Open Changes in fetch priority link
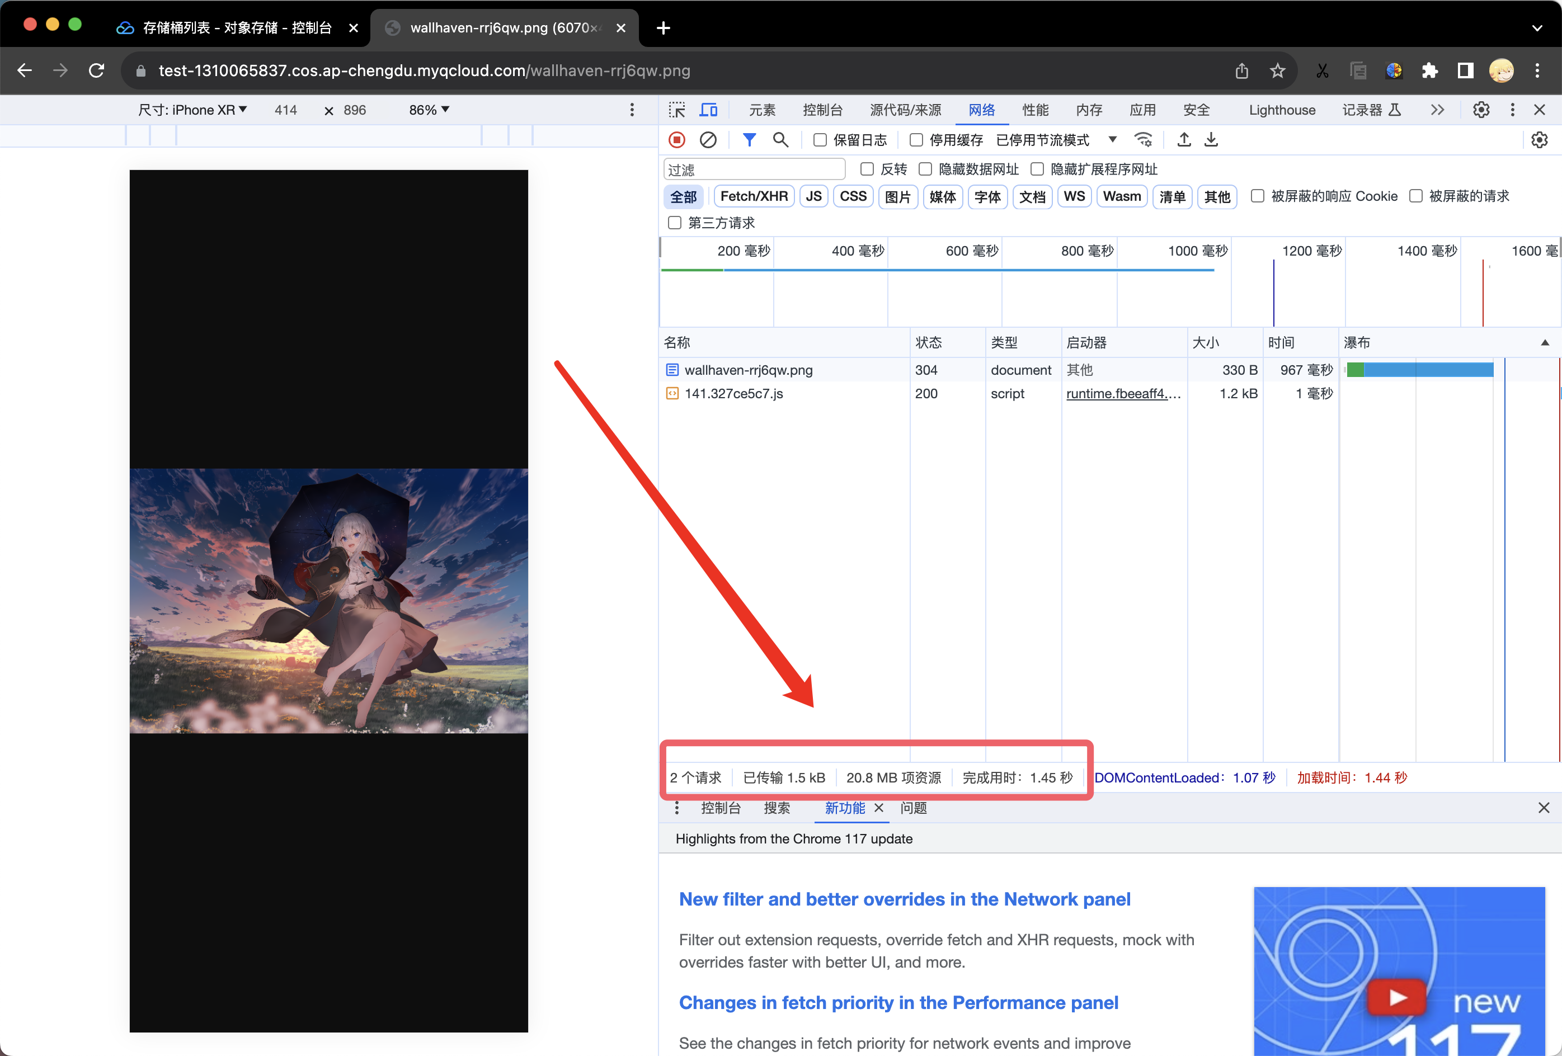Screen dimensions: 1562x1056 898,1002
